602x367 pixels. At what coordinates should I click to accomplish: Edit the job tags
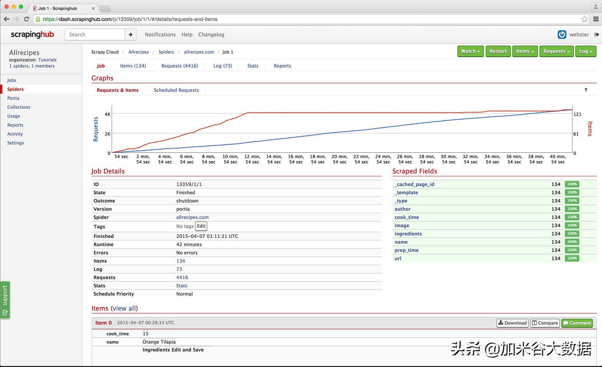coord(201,226)
